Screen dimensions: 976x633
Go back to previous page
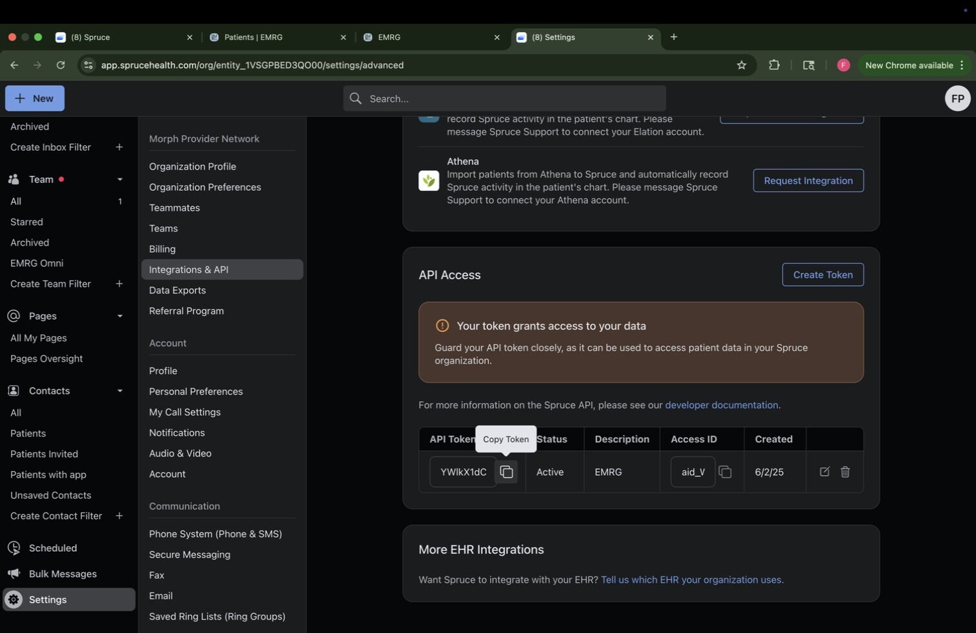click(x=14, y=65)
